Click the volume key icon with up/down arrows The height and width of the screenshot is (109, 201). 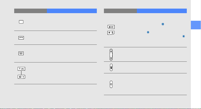pyautogui.click(x=111, y=55)
